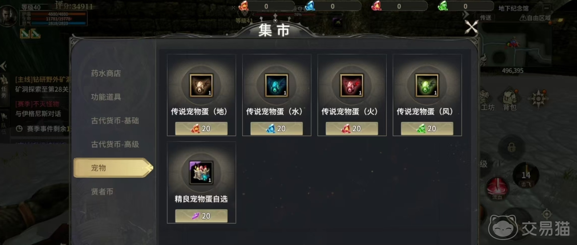Screen dimensions: 577x245
Task: Select the blue Legendary Pet Egg (水) icon
Action: (277, 85)
